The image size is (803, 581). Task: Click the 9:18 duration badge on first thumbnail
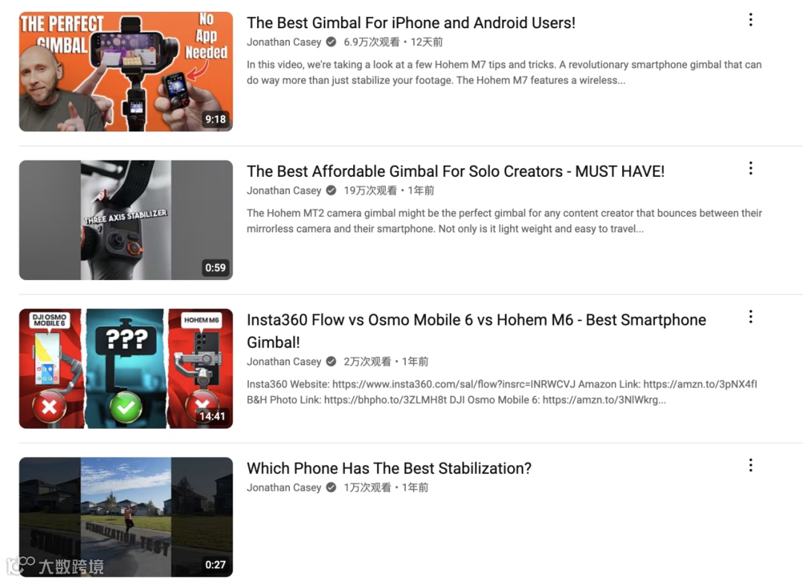click(215, 120)
